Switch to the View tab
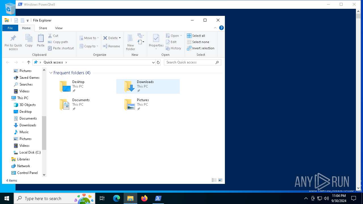This screenshot has width=363, height=204. pos(59,28)
